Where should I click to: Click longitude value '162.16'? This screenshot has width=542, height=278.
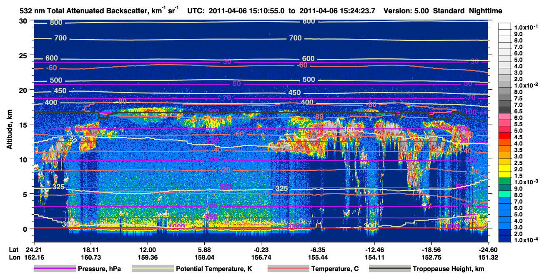(34, 257)
